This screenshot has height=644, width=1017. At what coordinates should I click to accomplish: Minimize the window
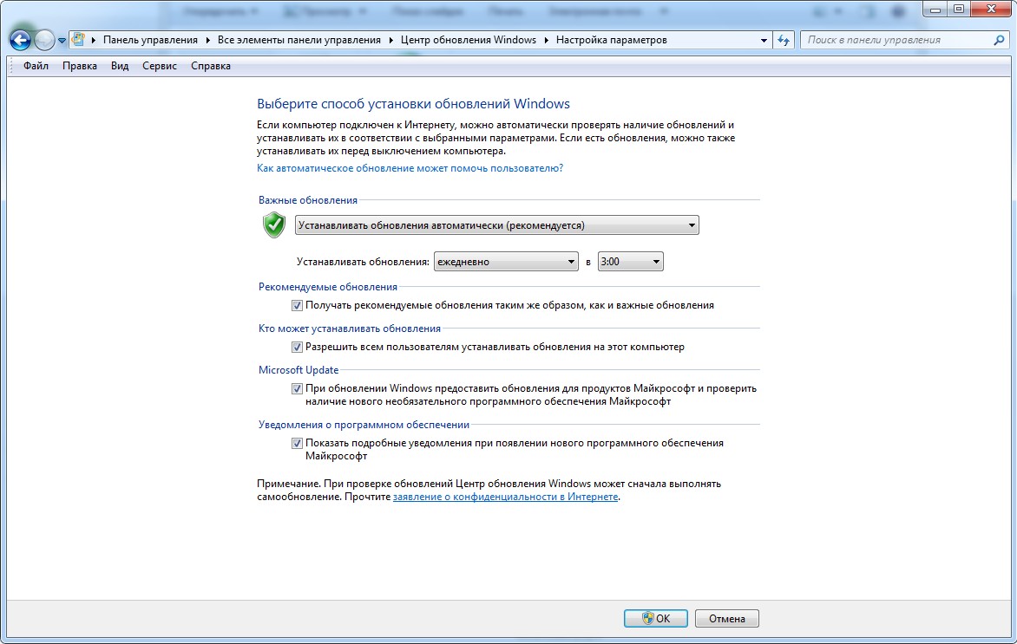[x=935, y=9]
